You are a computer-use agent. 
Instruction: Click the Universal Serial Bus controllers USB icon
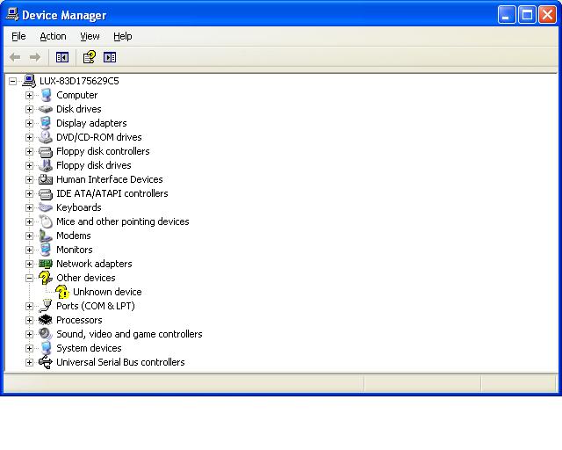coord(46,362)
